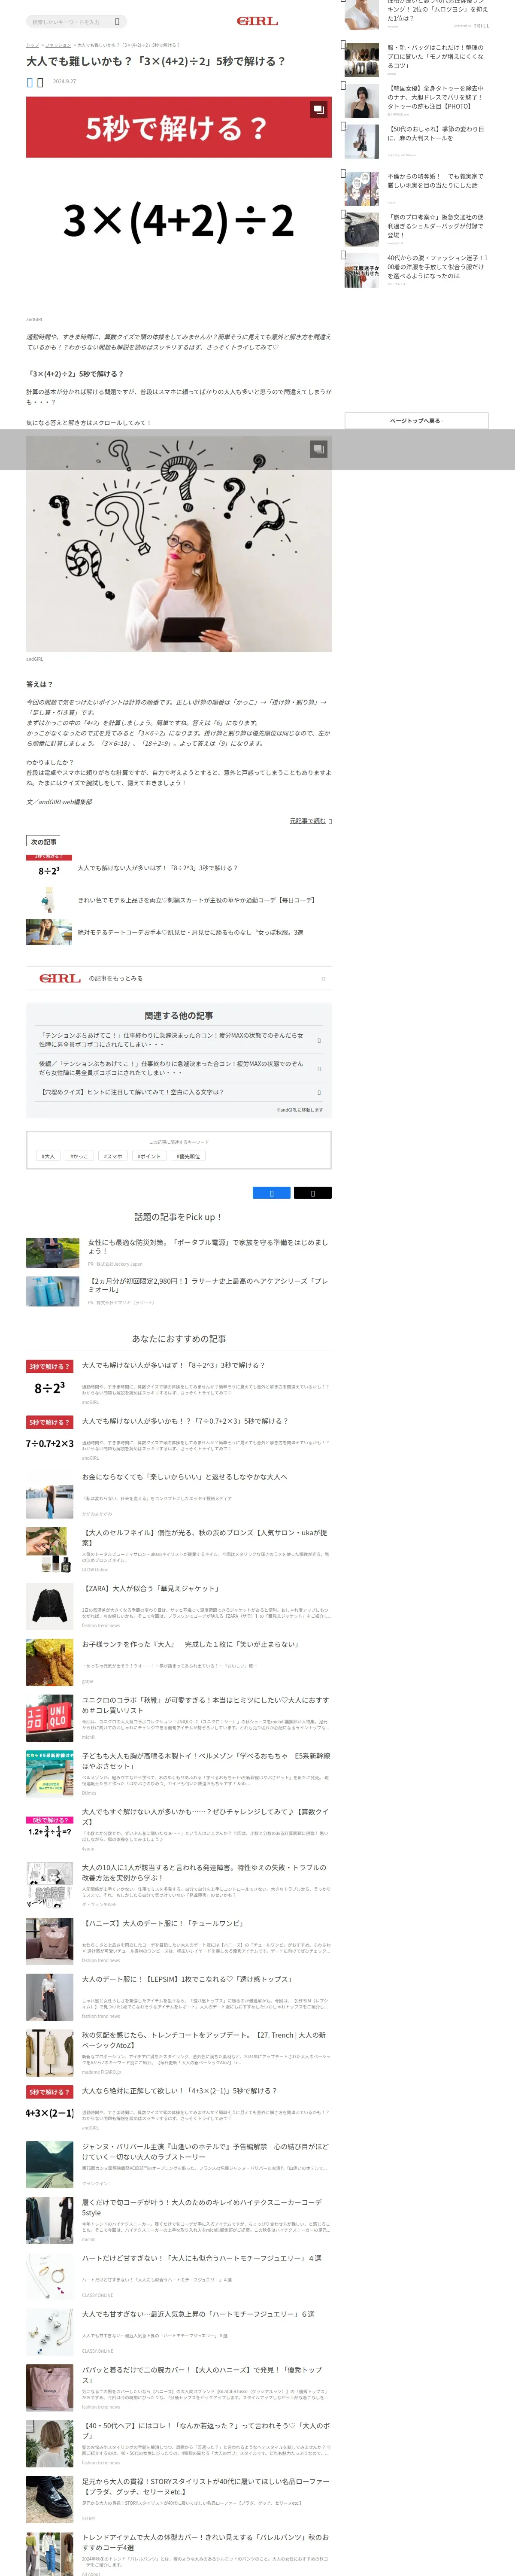This screenshot has height=2576, width=515.
Task: Open sidebar article 40代からの服・ファッション迷子
Action: point(436,266)
